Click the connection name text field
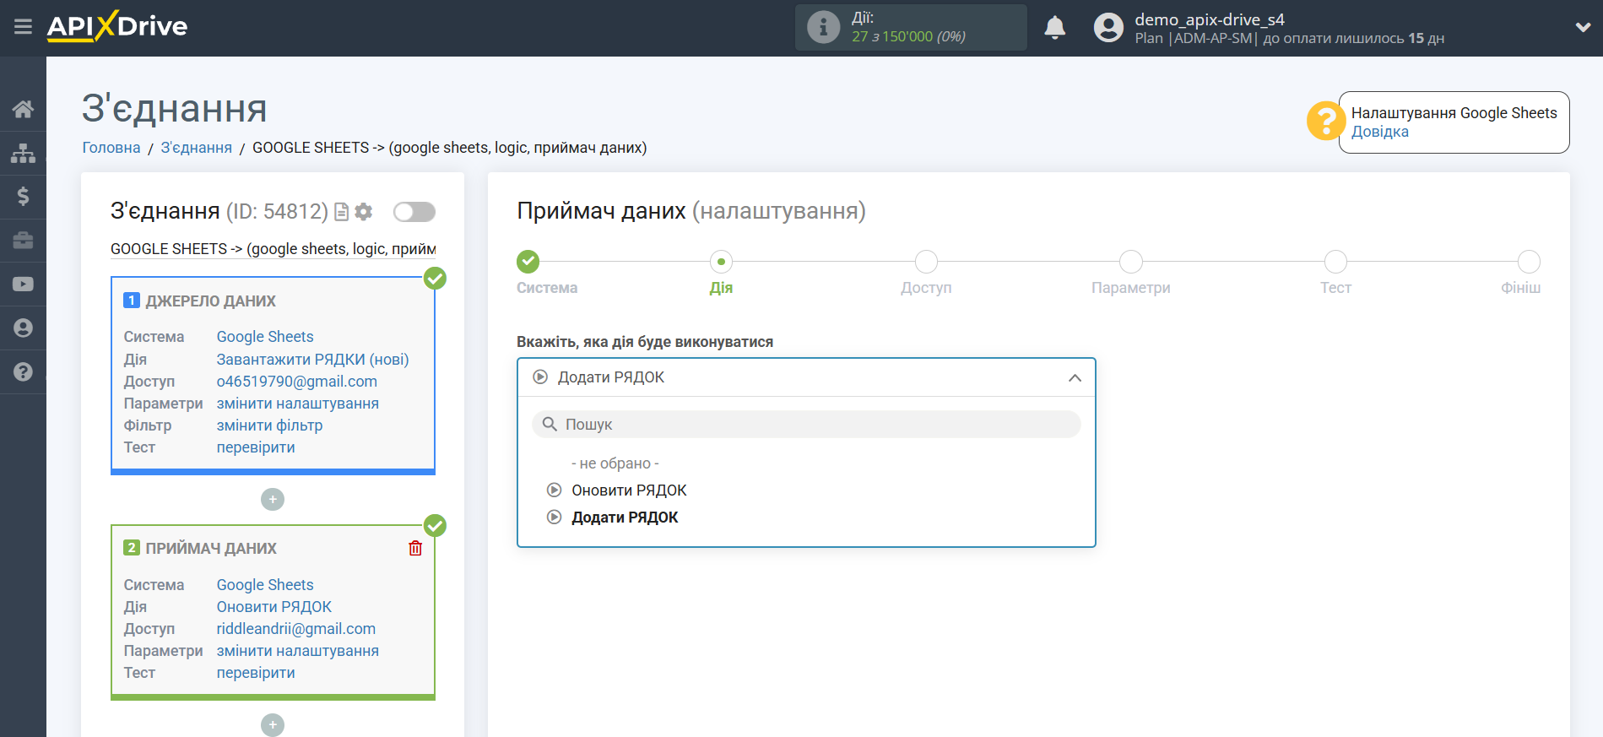The image size is (1603, 737). pyautogui.click(x=273, y=249)
